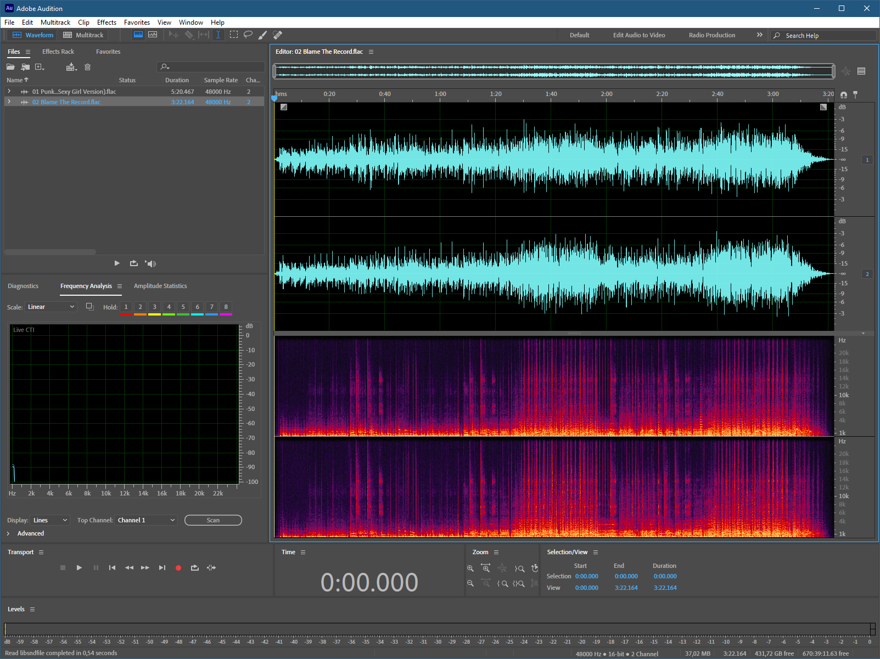Click the Fast Forward transport button
This screenshot has height=659, width=880.
[x=145, y=568]
